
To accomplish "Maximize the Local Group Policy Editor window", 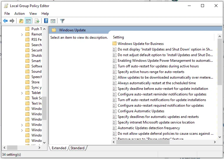I will click(203, 6).
